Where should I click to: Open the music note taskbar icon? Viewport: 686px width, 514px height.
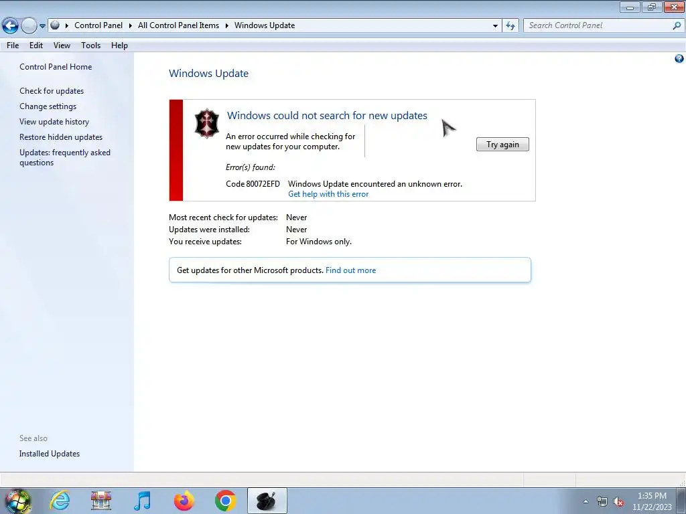pos(142,501)
